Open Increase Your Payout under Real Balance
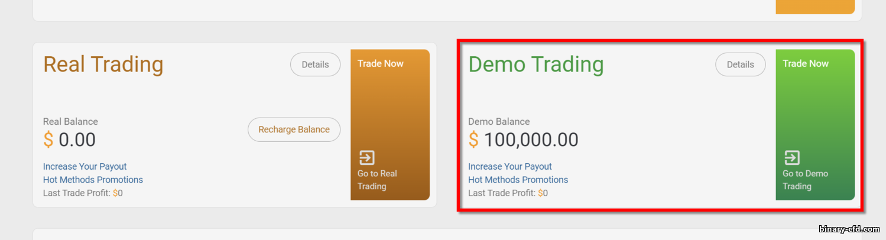This screenshot has height=240, width=886. point(85,167)
